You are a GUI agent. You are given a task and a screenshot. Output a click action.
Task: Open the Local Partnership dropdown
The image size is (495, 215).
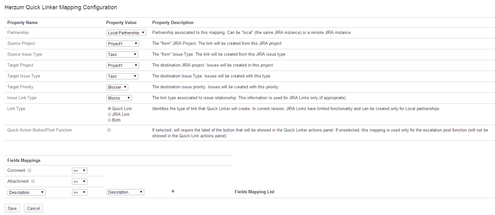pos(126,33)
